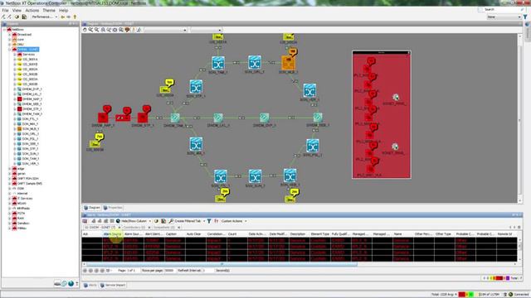Click the SON_MIA_1 switch node
The height and width of the screenshot is (298, 531).
pyautogui.click(x=196, y=144)
